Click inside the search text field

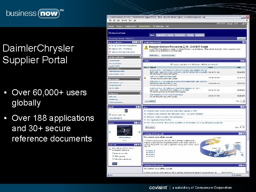point(117,111)
